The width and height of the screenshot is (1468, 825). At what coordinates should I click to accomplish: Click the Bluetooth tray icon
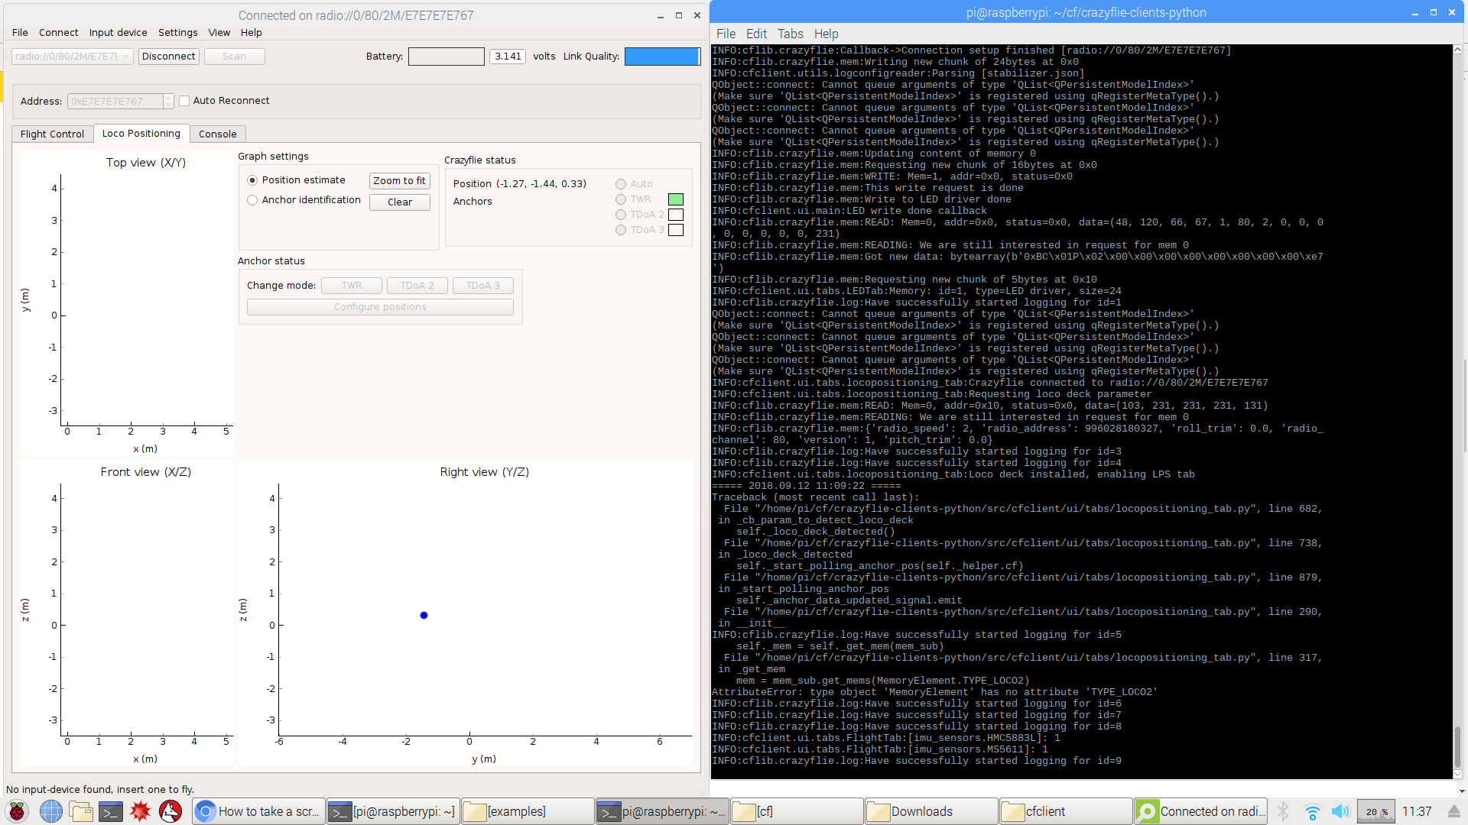[x=1284, y=811]
